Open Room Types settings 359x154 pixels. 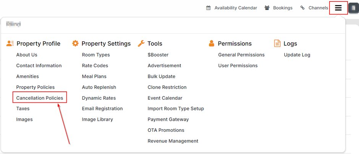tap(96, 55)
